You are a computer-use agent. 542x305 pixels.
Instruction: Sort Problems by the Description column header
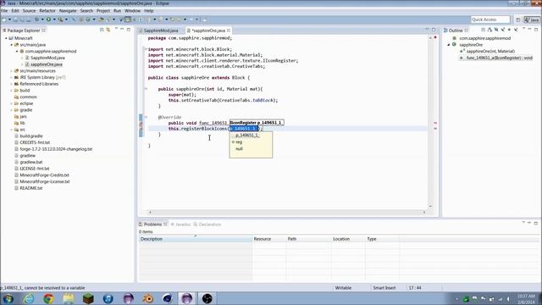[x=196, y=239]
